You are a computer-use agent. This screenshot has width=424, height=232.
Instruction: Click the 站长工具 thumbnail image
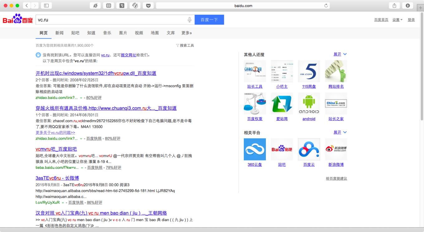point(255,71)
